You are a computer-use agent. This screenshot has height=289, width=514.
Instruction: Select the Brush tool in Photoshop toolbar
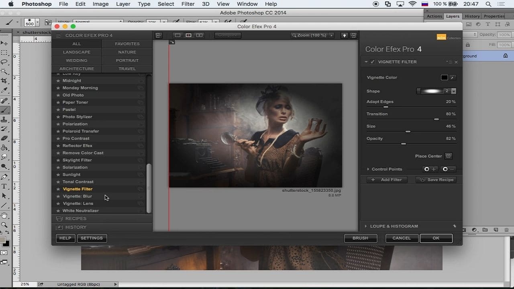tap(4, 110)
